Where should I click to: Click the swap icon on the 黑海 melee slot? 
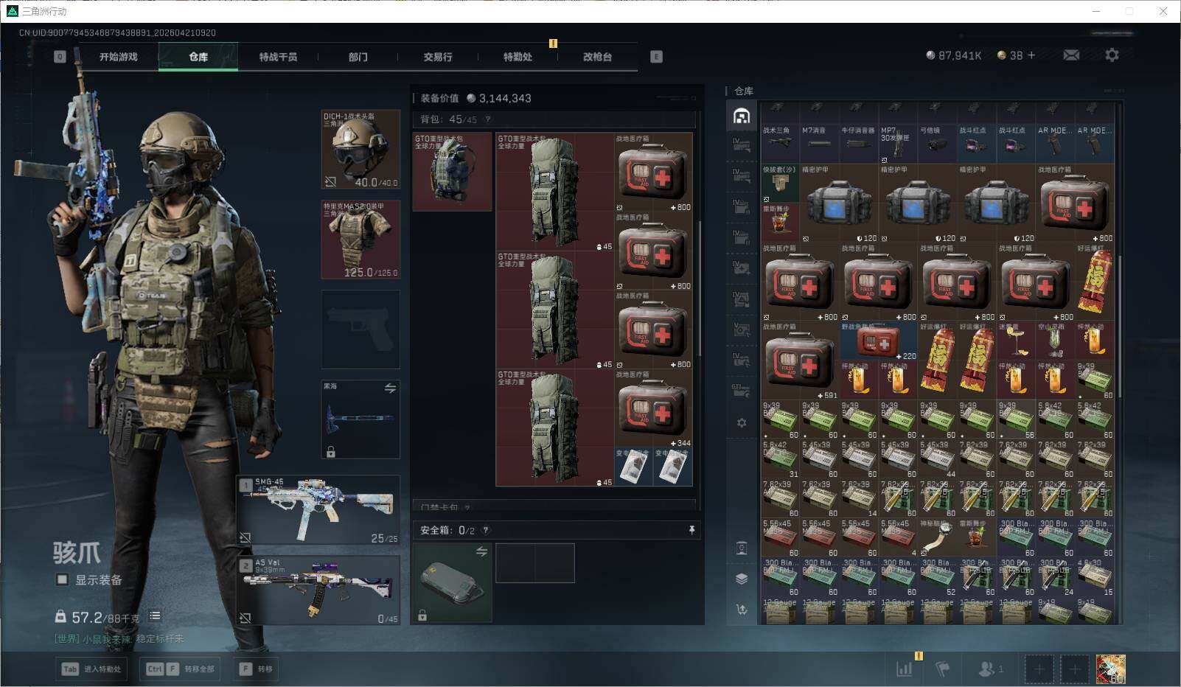(390, 388)
